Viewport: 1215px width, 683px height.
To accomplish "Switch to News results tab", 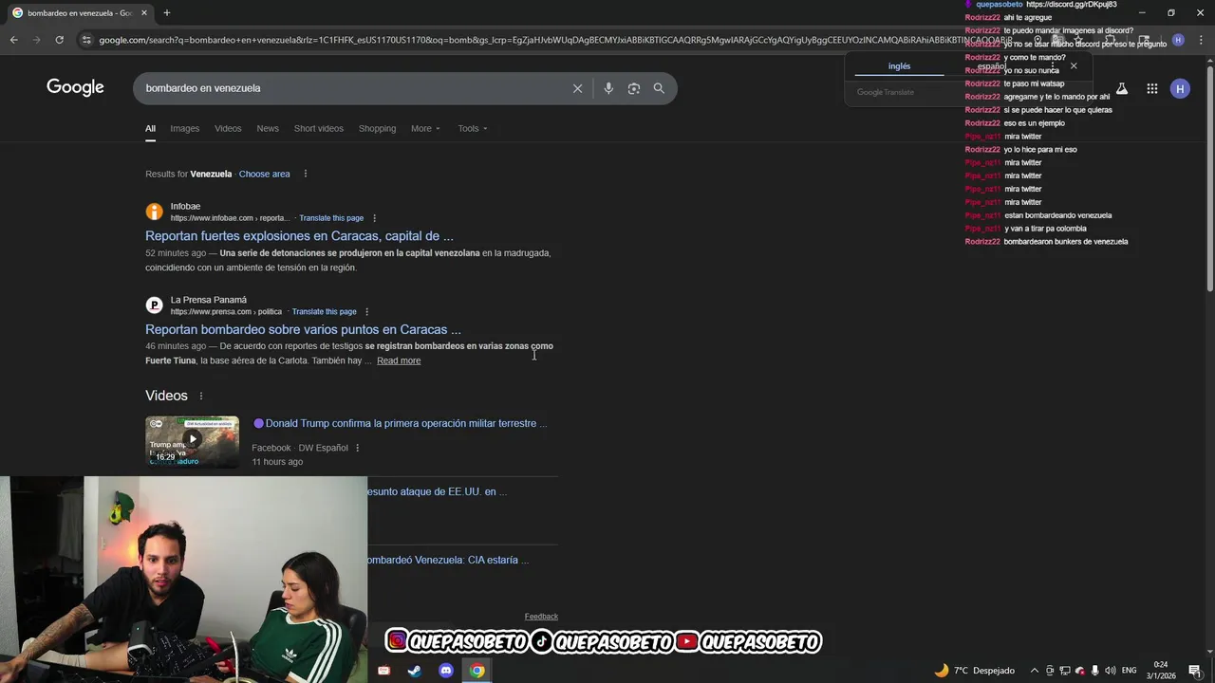I will coord(268,128).
